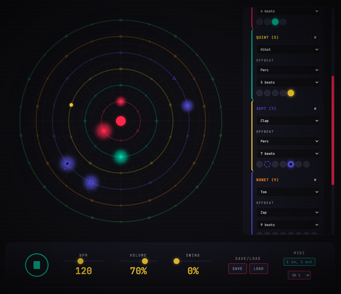This screenshot has height=294, width=341.
Task: Stop playback with the green stop button
Action: coord(37,265)
